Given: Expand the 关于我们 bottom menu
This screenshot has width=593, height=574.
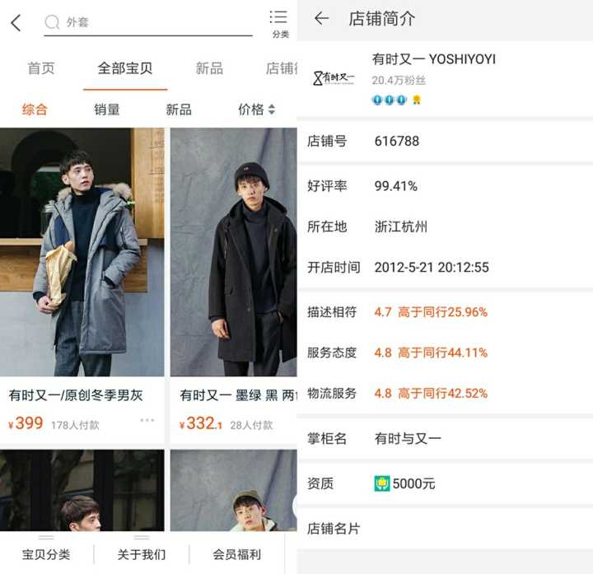Looking at the screenshot, I should tap(142, 554).
